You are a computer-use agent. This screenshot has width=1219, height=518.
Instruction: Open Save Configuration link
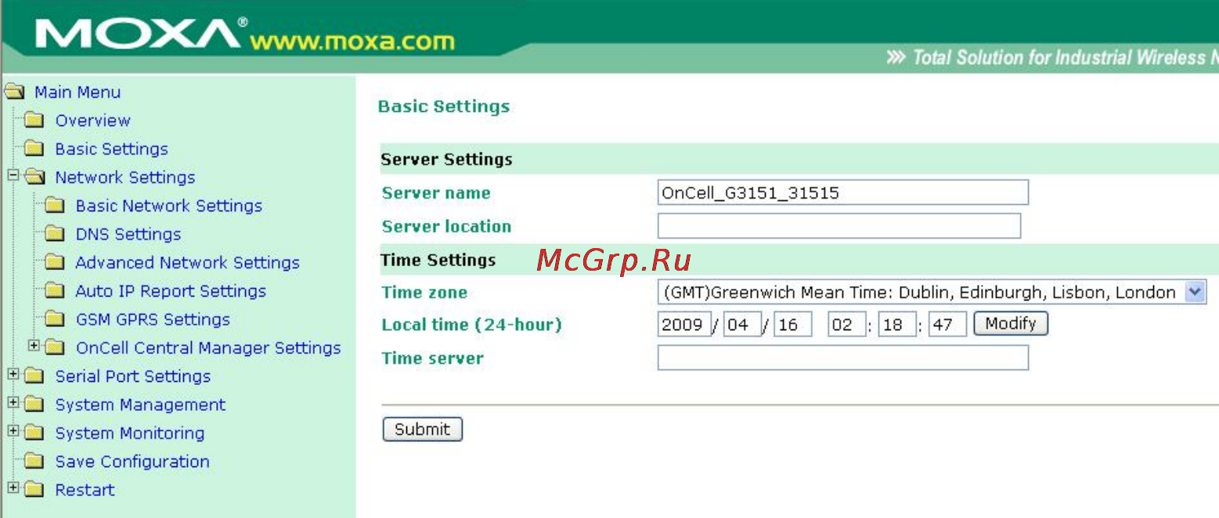132,462
